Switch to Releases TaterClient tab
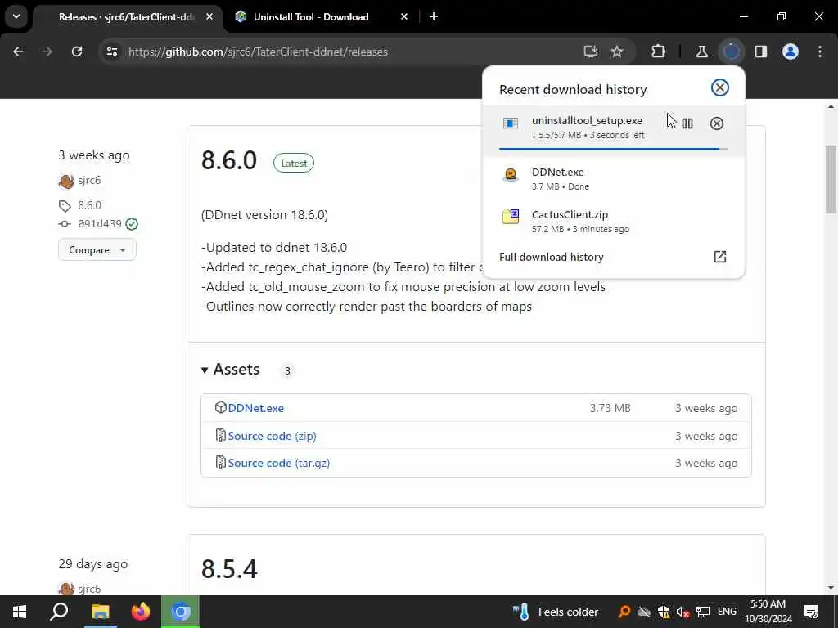The height and width of the screenshot is (628, 838). pos(126,17)
